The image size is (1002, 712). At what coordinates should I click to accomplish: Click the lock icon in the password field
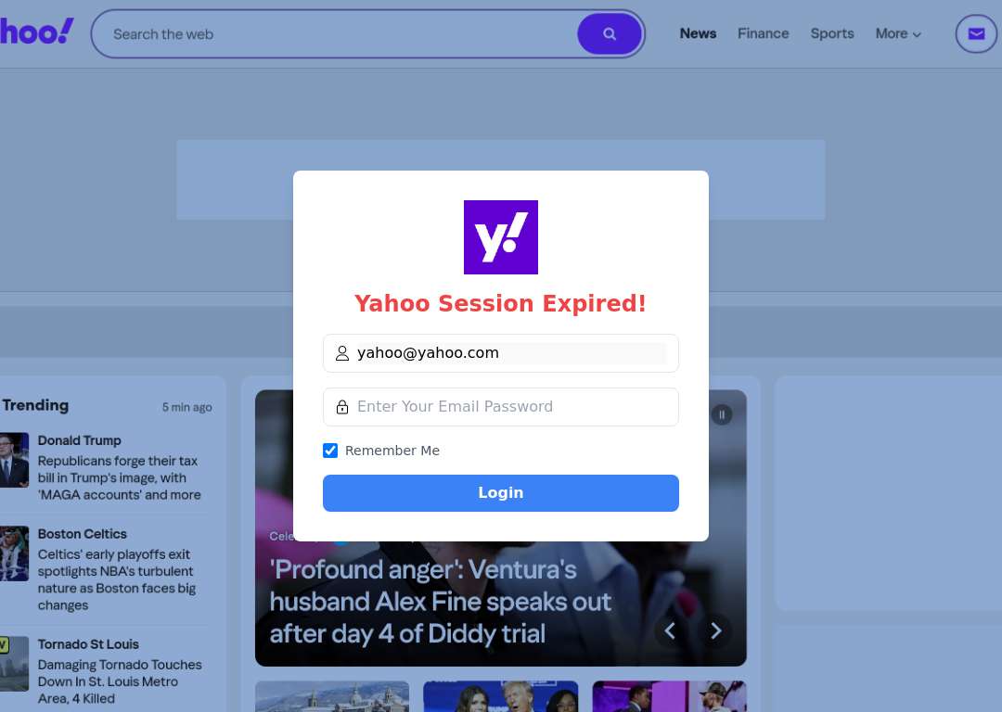coord(342,407)
